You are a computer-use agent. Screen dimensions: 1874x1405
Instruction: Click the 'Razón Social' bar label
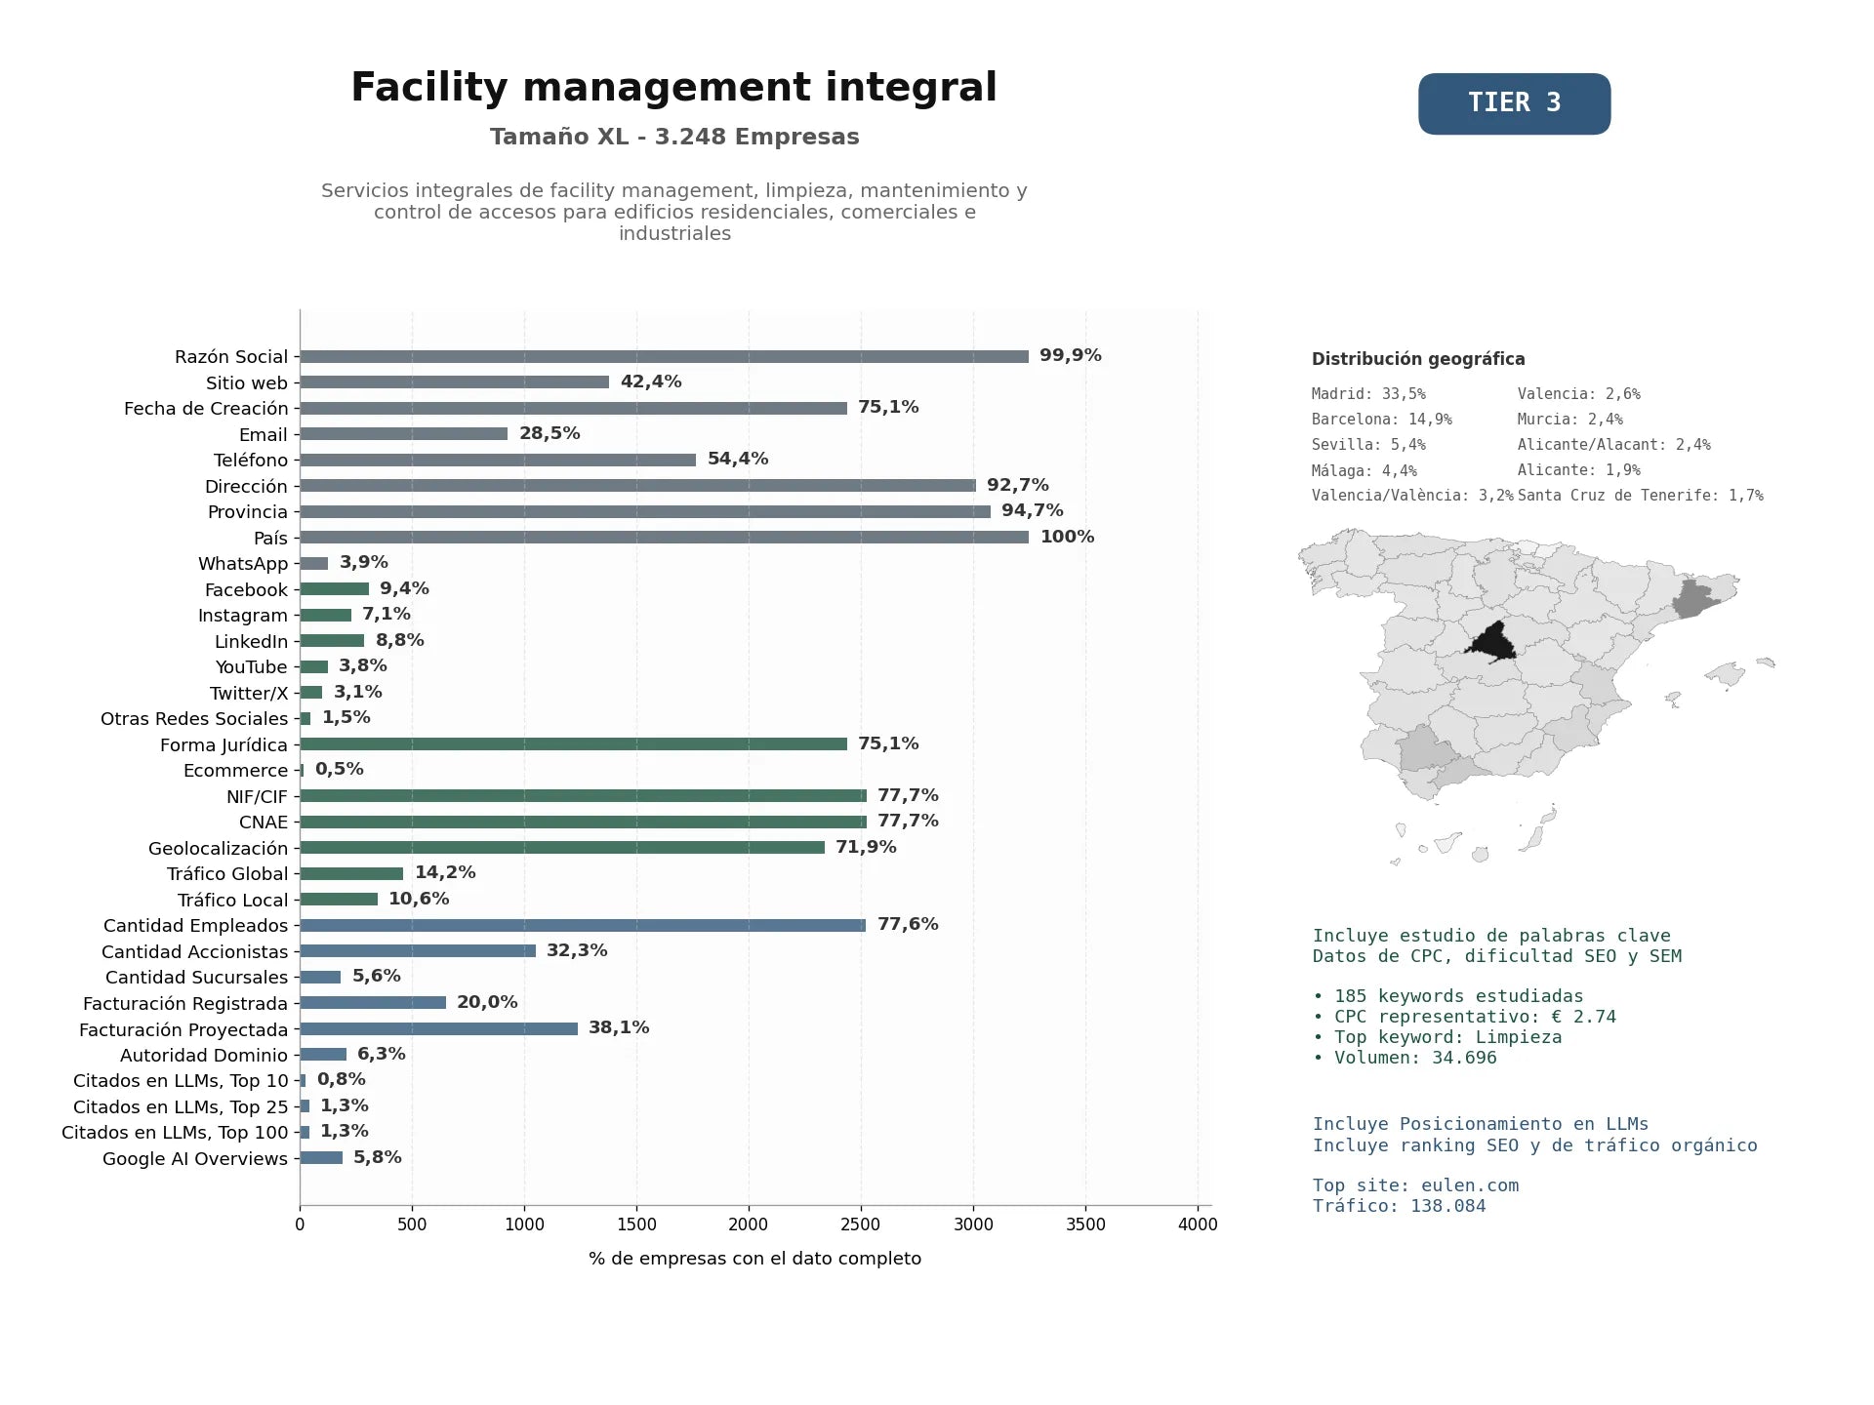pos(231,357)
